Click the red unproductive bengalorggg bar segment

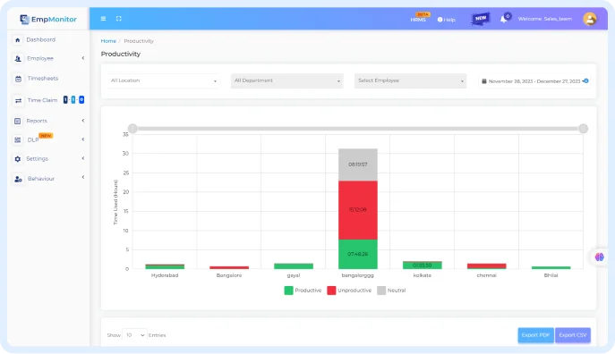[358, 210]
